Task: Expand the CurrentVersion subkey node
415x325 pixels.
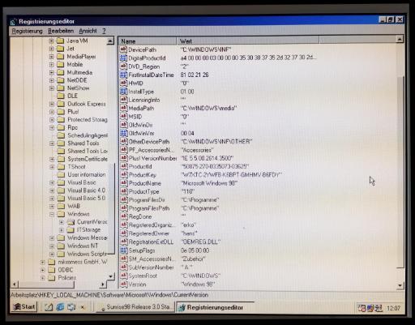Action: (62, 222)
